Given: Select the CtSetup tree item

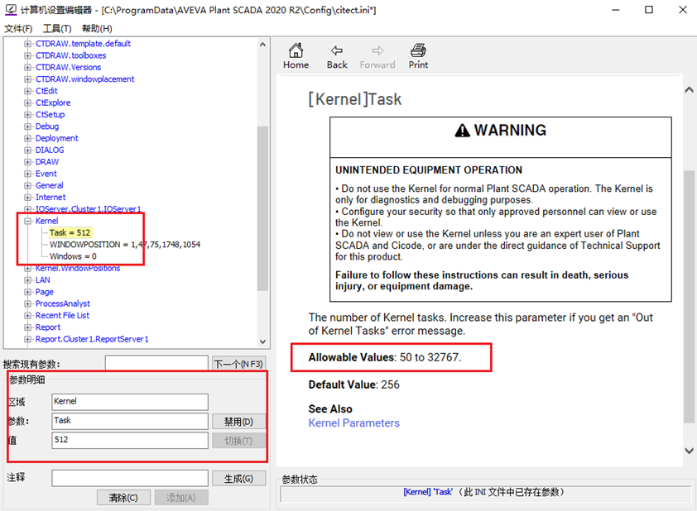Looking at the screenshot, I should pos(50,115).
